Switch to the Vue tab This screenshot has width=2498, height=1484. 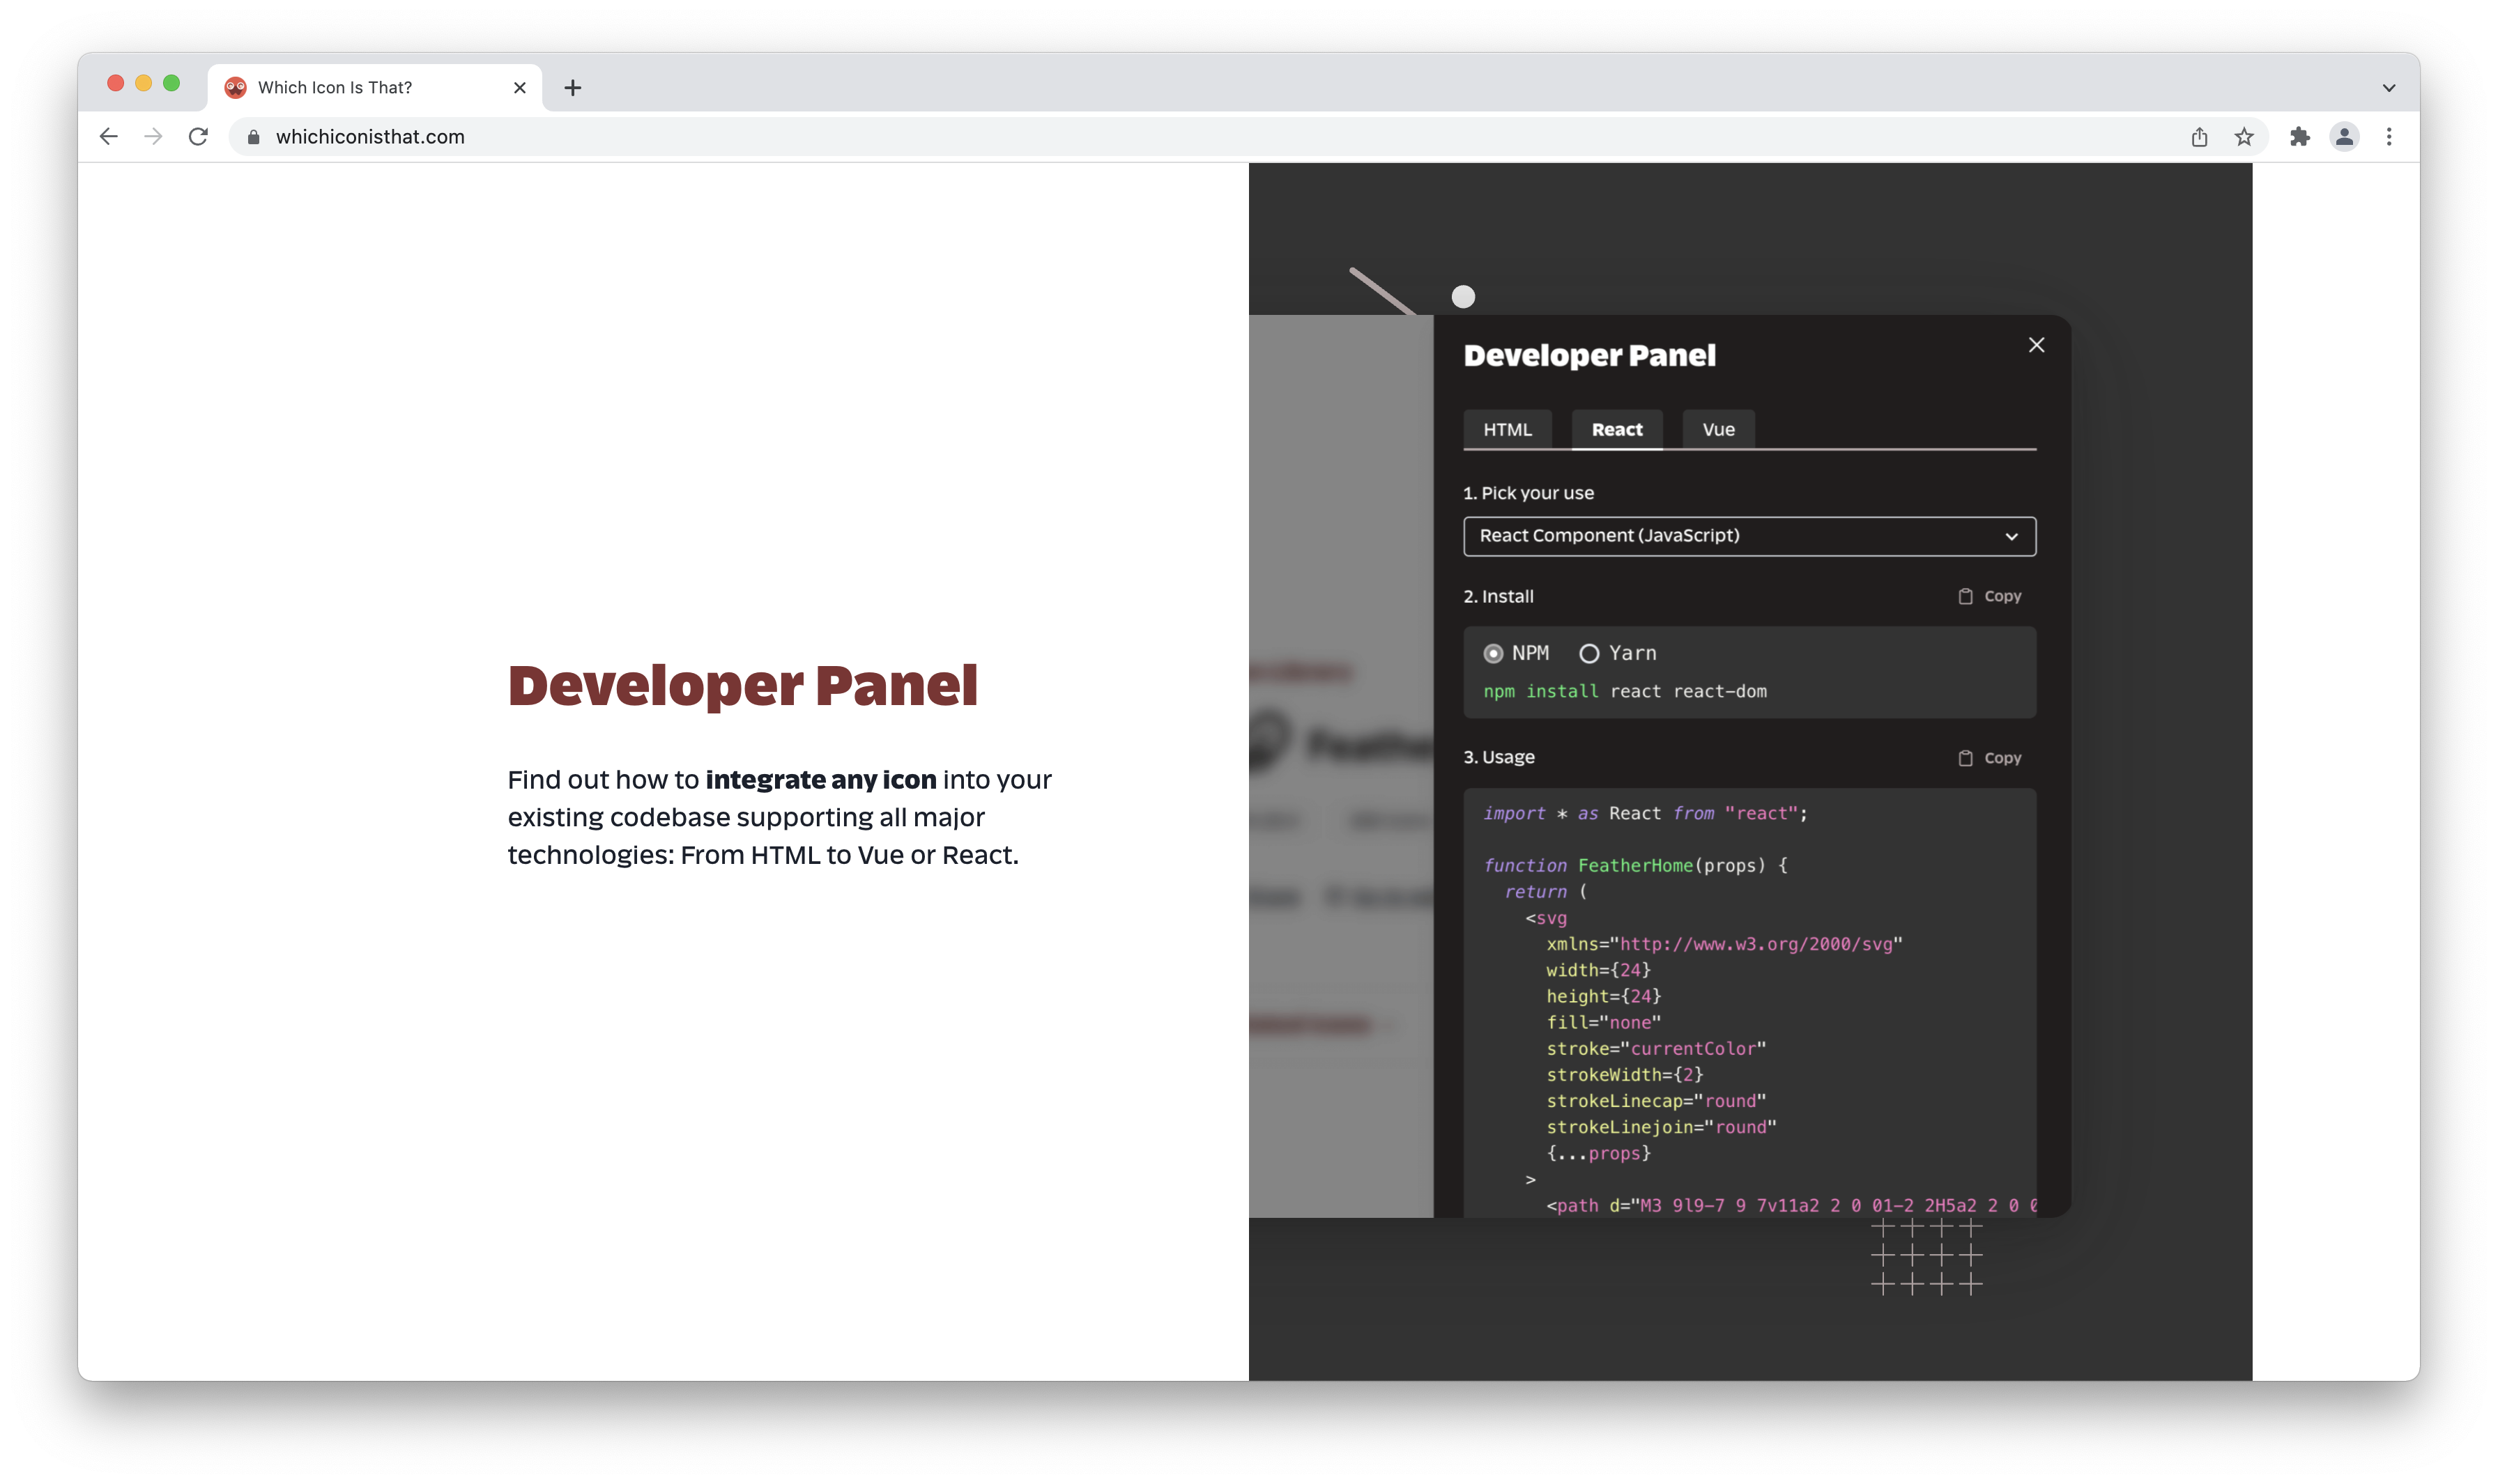click(1717, 429)
